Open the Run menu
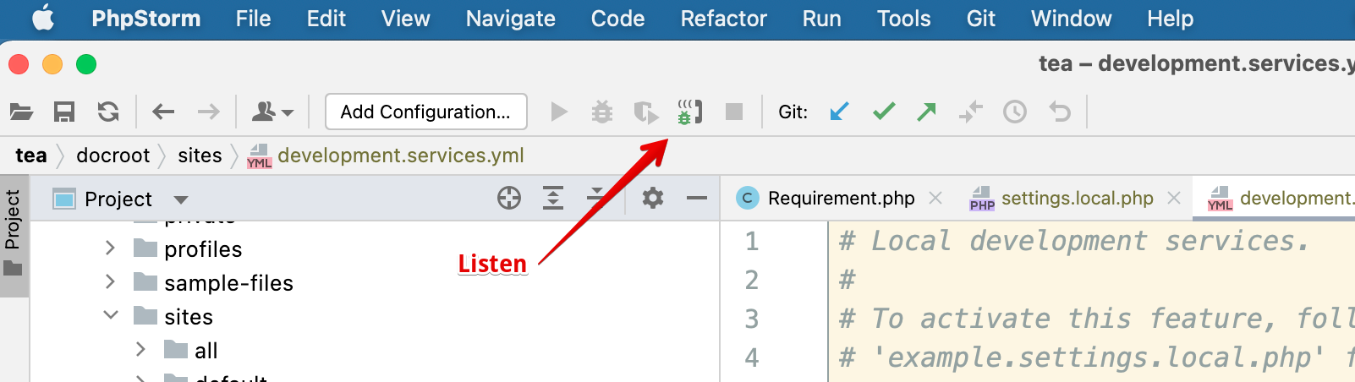The image size is (1355, 382). [x=822, y=19]
